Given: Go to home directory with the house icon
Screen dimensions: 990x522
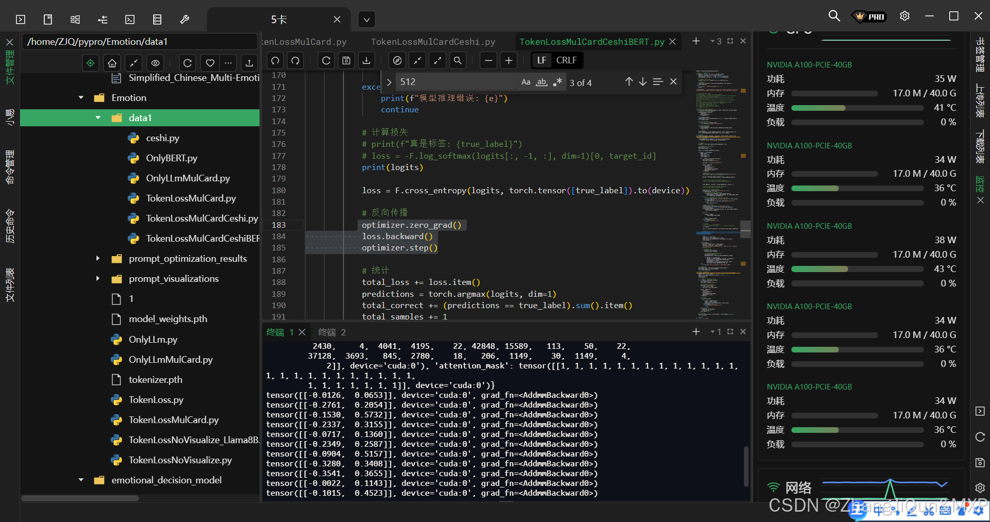Looking at the screenshot, I should click(x=111, y=63).
